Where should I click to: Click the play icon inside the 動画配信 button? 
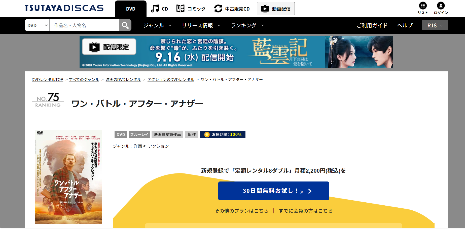pos(265,9)
